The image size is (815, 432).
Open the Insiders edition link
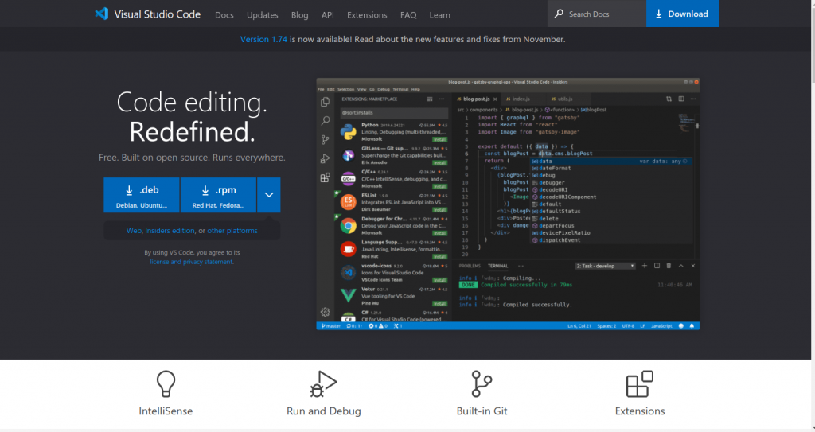coord(170,230)
